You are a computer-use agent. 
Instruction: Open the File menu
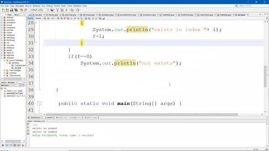pyautogui.click(x=2, y=6)
